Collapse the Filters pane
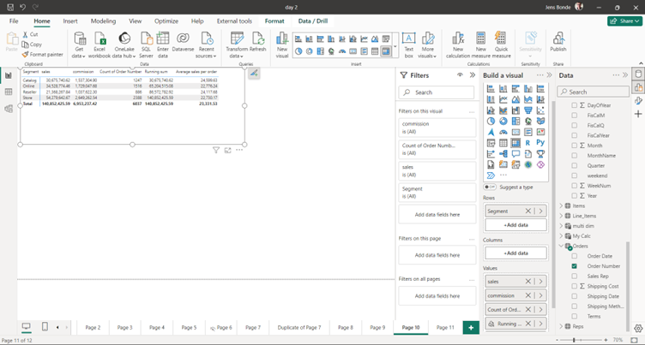The image size is (645, 345). tap(473, 75)
